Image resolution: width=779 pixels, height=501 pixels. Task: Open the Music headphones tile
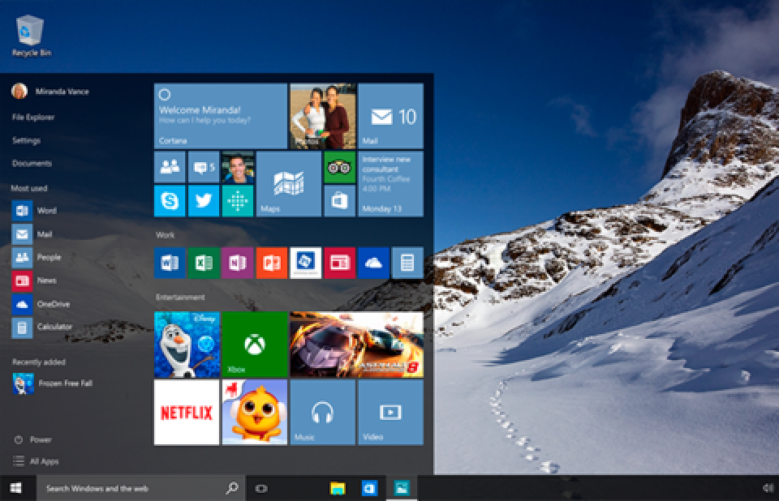[x=323, y=413]
